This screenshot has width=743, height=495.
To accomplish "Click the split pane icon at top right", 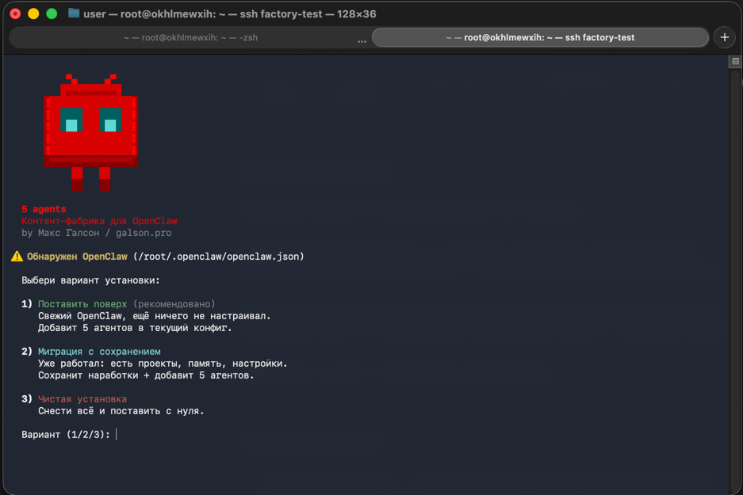I will click(735, 61).
